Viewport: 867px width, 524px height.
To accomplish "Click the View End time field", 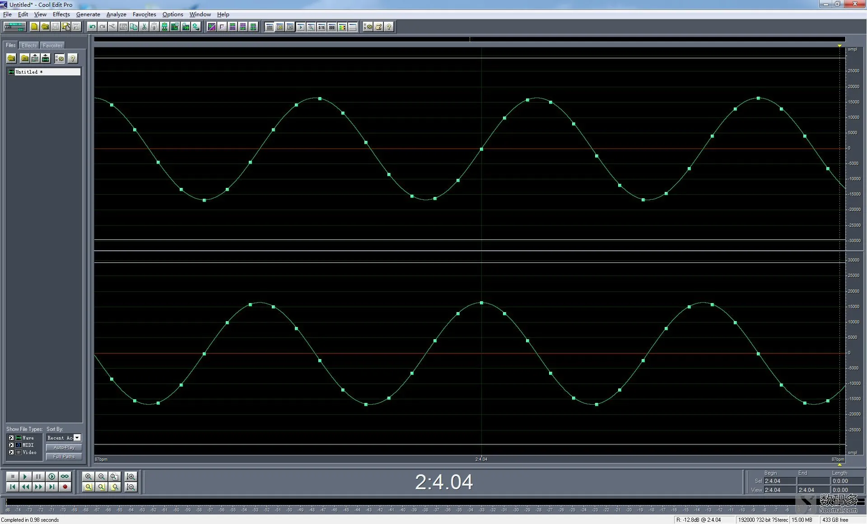I will 813,490.
